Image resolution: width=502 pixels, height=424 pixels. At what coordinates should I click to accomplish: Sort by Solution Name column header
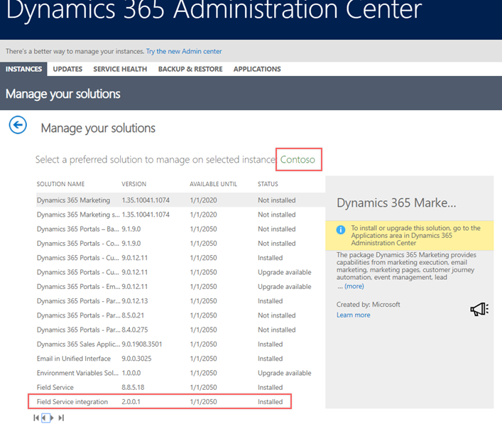(60, 184)
